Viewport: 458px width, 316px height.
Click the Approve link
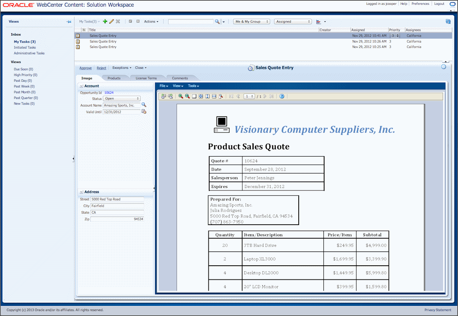85,68
